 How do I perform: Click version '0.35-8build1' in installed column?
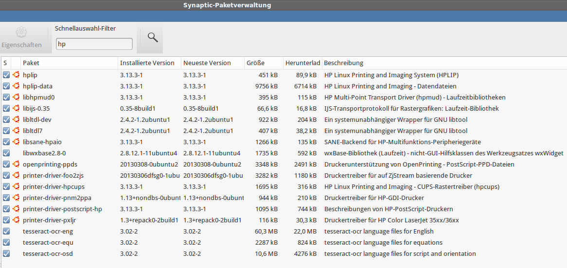tap(138, 108)
